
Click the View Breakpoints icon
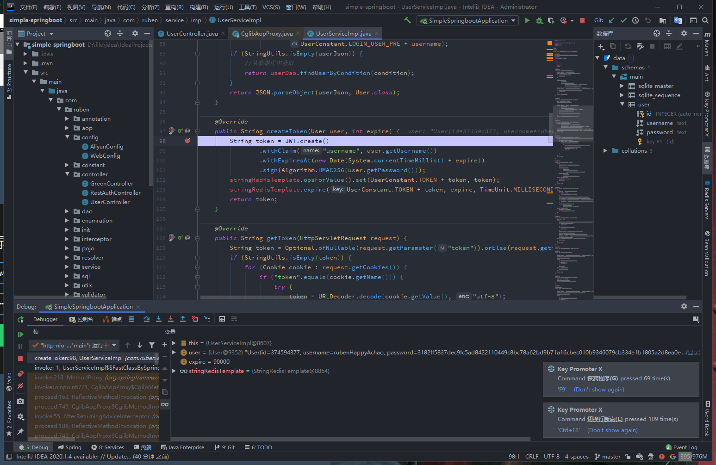(20, 374)
